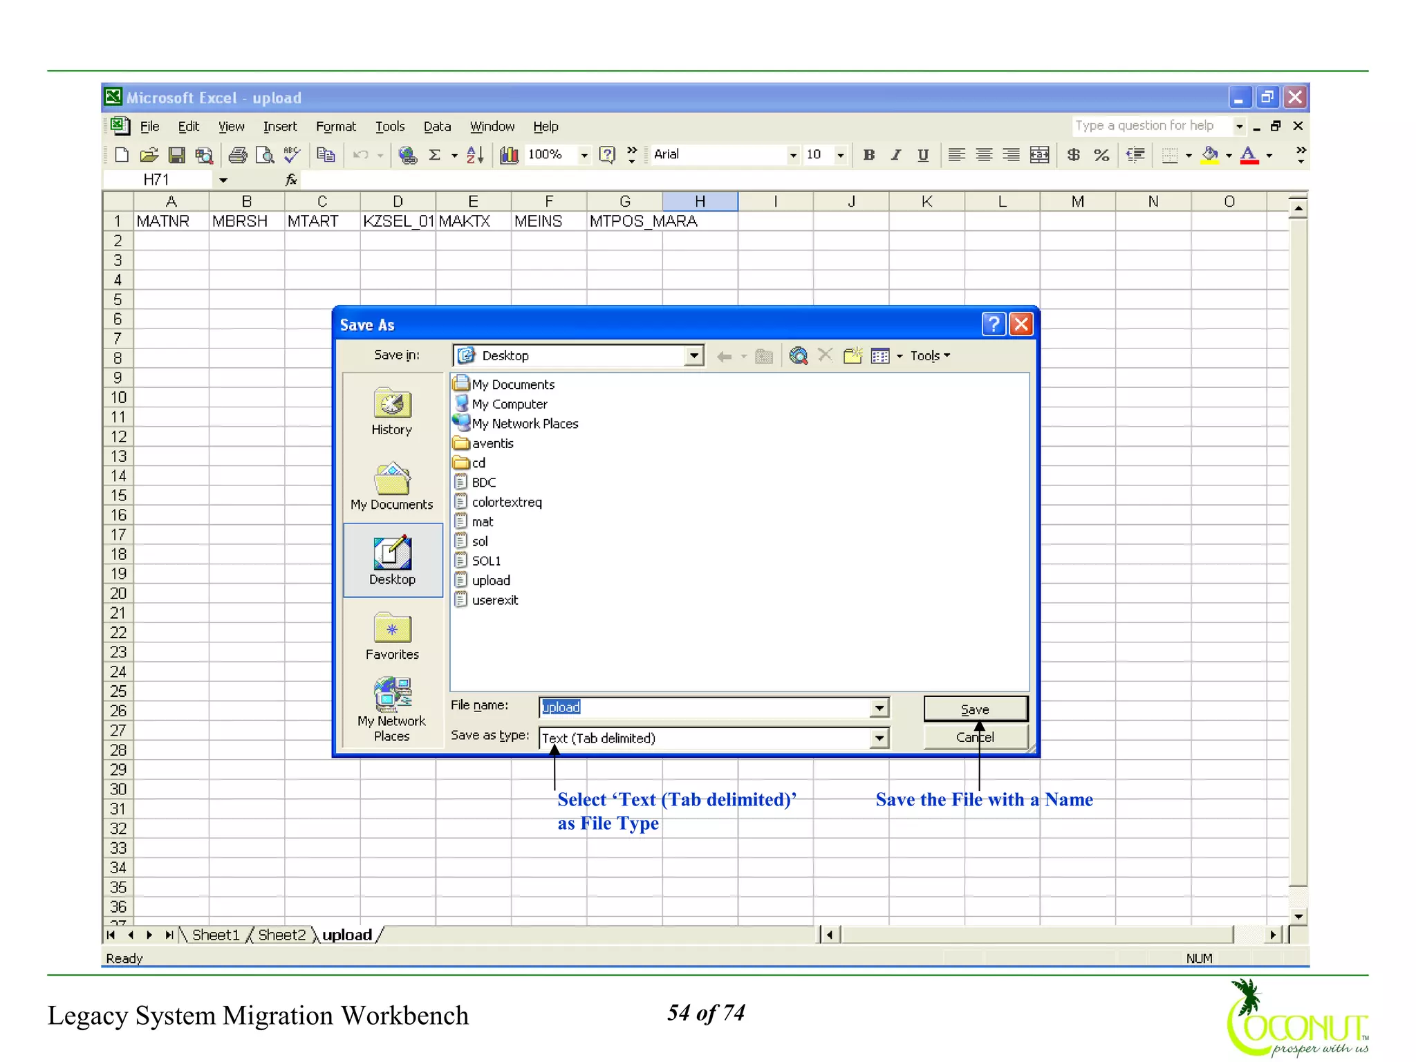The width and height of the screenshot is (1416, 1062).
Task: Click Search the Web icon in Save As
Action: pos(799,355)
